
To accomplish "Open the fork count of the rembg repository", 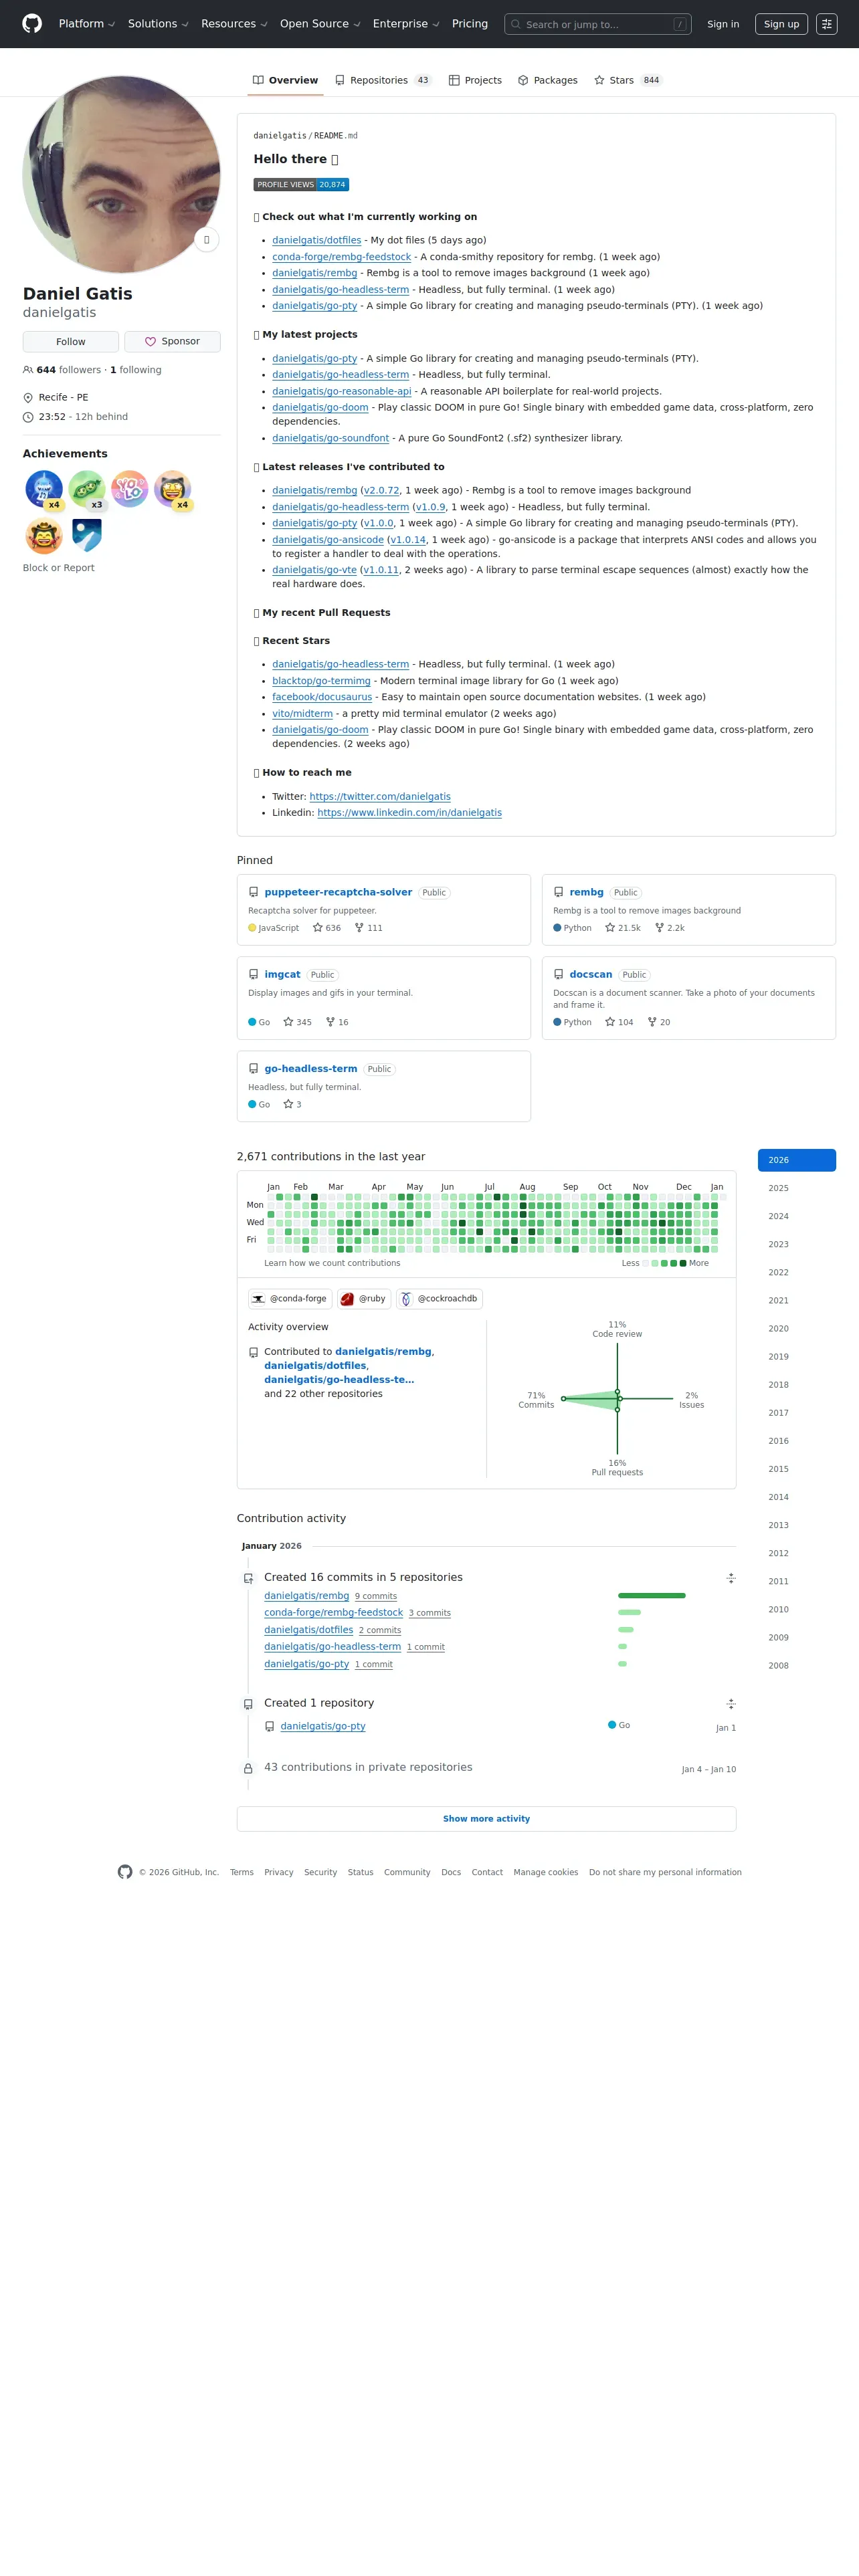I will click(670, 928).
